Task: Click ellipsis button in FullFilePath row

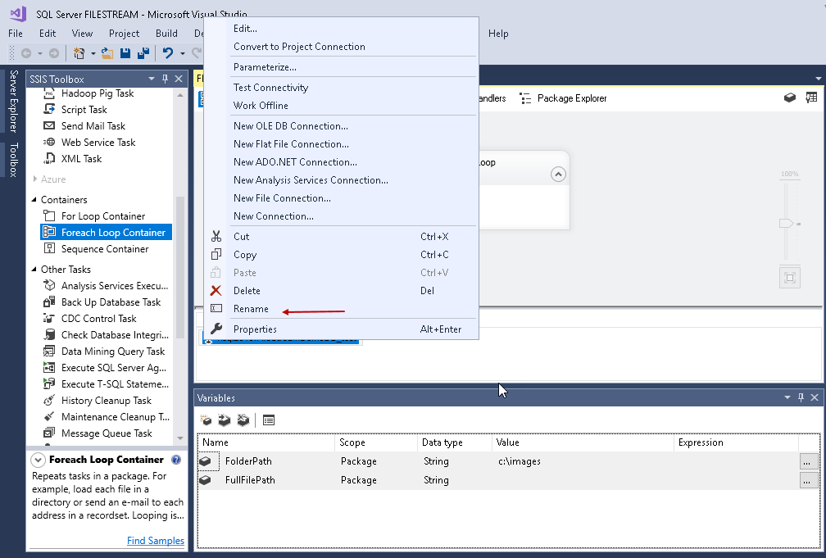Action: 808,480
